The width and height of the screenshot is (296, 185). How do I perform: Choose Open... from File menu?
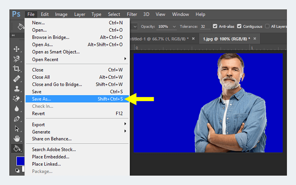[x=77, y=30]
